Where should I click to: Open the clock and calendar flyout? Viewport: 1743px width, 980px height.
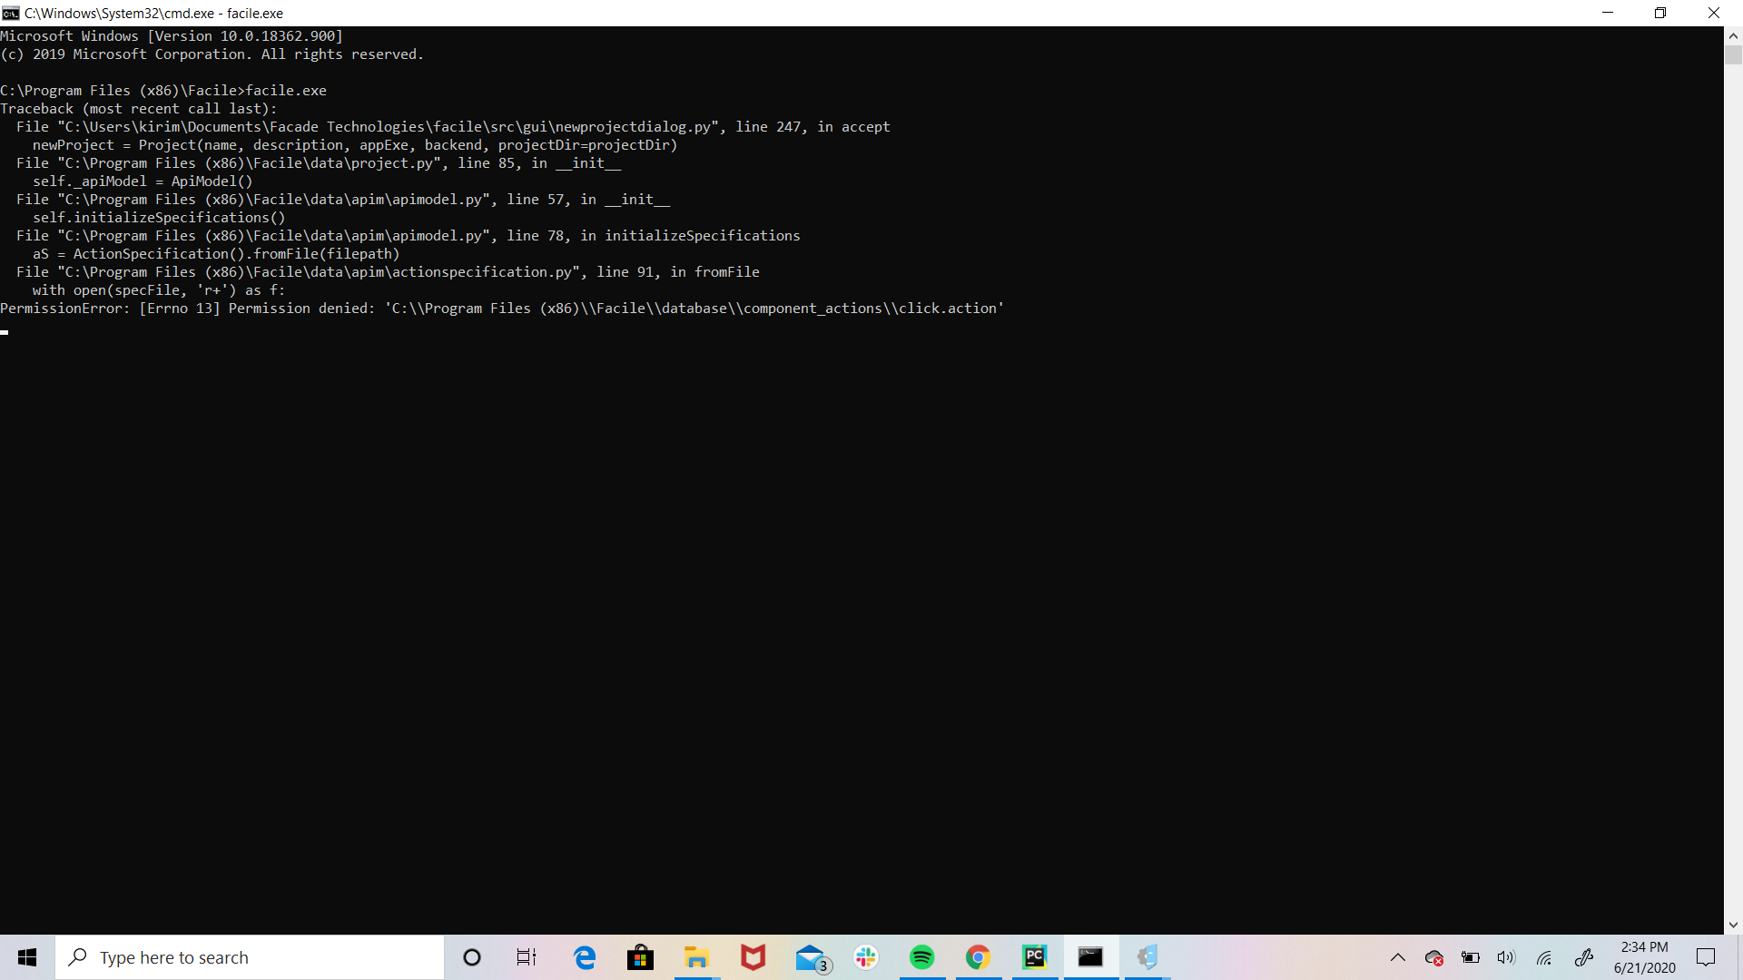[1645, 957]
